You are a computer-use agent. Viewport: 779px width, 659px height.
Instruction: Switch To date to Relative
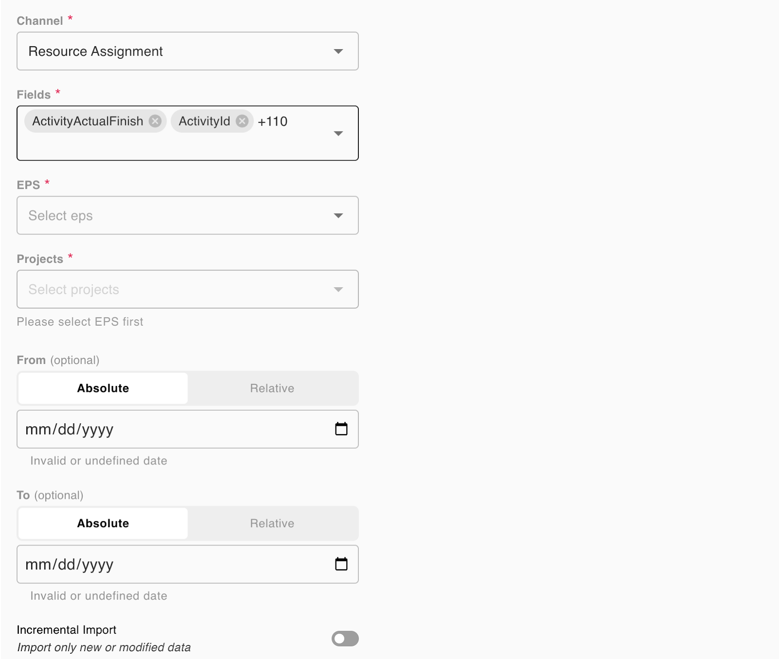pos(272,524)
